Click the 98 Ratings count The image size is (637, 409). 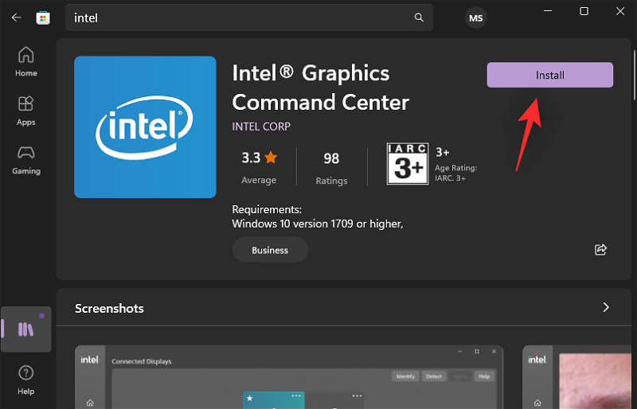tap(331, 166)
